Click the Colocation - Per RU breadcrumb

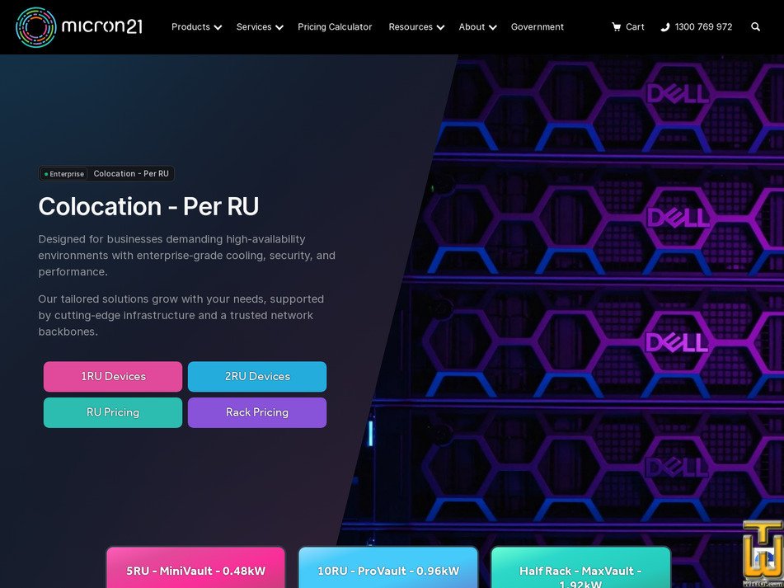tap(131, 173)
